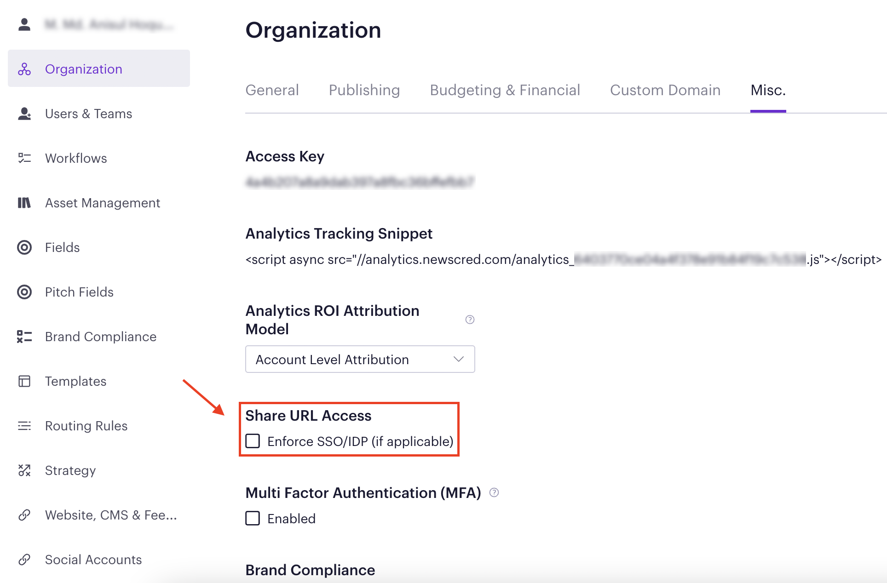Open Asset Management from the sidebar icon
The height and width of the screenshot is (583, 887).
(24, 203)
